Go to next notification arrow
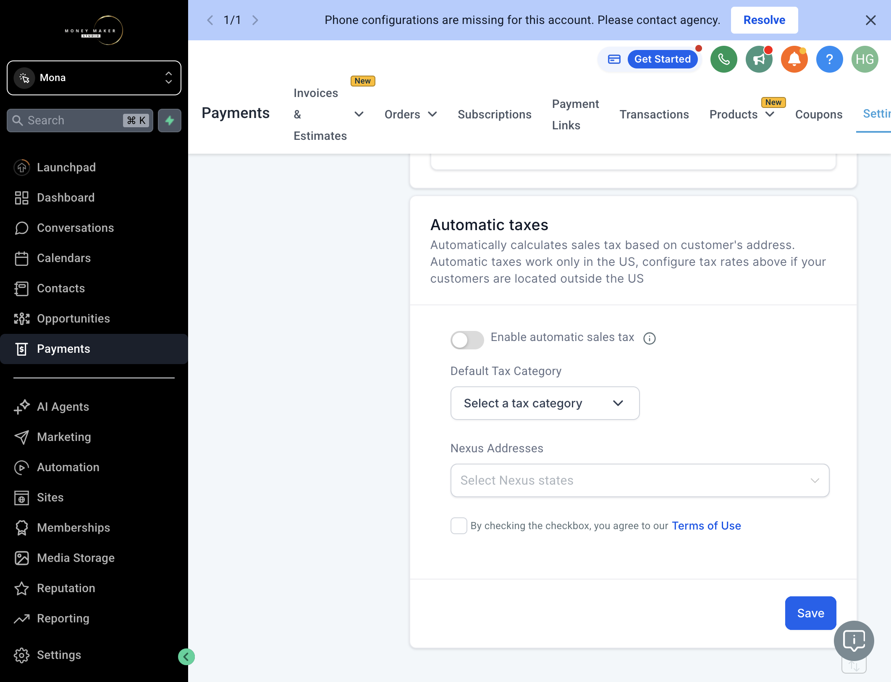891x682 pixels. click(255, 20)
